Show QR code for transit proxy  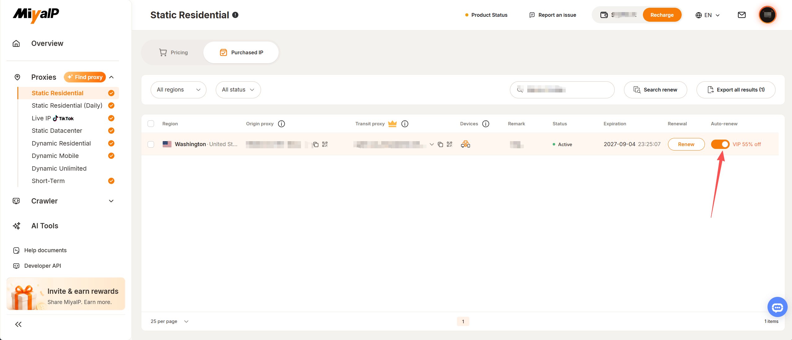(x=449, y=144)
